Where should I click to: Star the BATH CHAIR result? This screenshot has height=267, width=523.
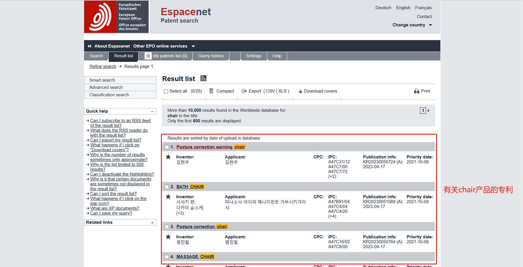(168, 197)
